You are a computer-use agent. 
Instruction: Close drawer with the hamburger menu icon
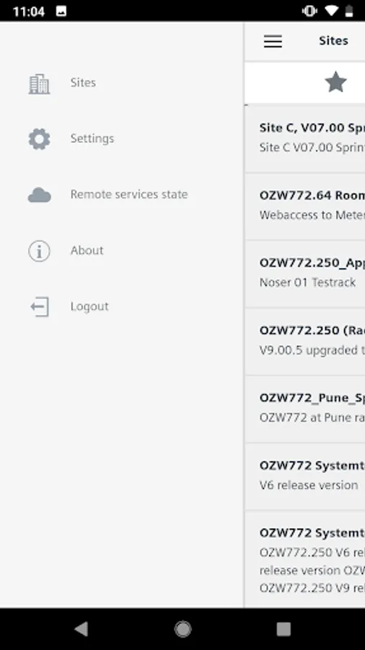pyautogui.click(x=273, y=41)
